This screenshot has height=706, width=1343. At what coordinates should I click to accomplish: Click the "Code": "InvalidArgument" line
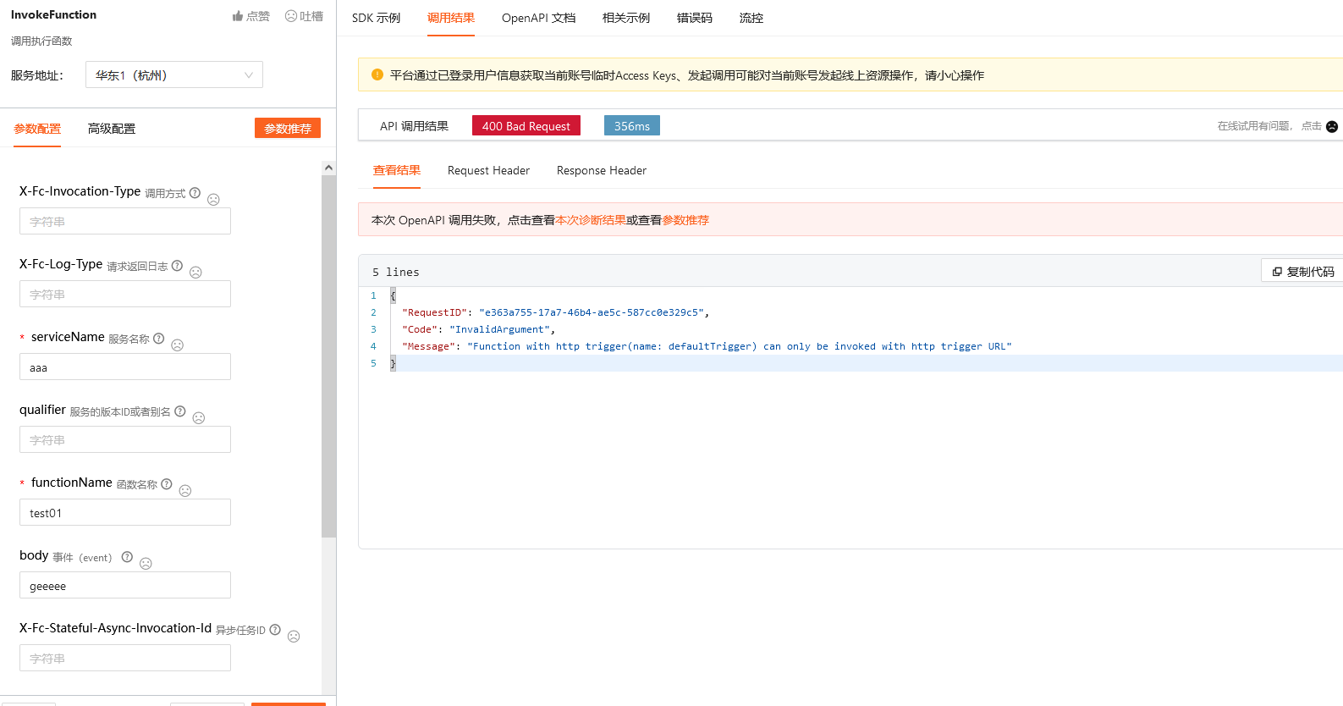(479, 329)
